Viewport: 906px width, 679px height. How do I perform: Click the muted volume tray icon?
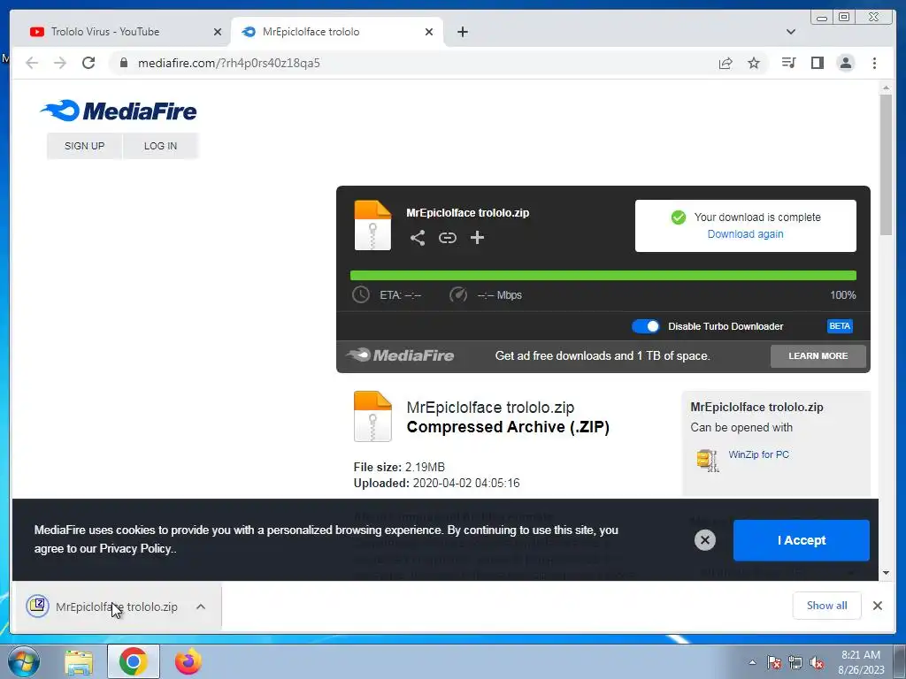(x=817, y=663)
